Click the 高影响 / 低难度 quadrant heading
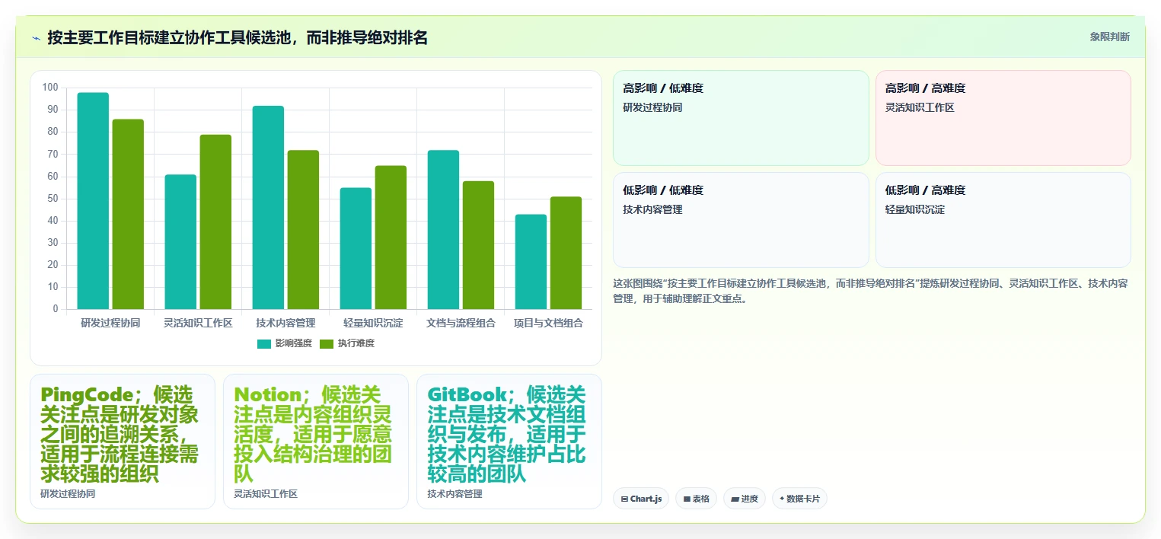The width and height of the screenshot is (1161, 539). pyautogui.click(x=663, y=88)
